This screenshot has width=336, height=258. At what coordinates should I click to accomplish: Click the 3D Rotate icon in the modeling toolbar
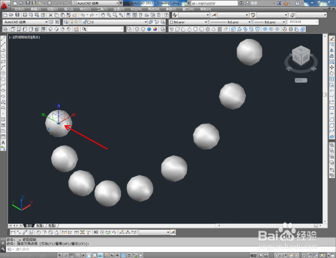(x=291, y=29)
